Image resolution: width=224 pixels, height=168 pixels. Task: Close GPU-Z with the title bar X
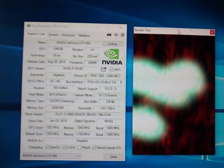pos(121,28)
